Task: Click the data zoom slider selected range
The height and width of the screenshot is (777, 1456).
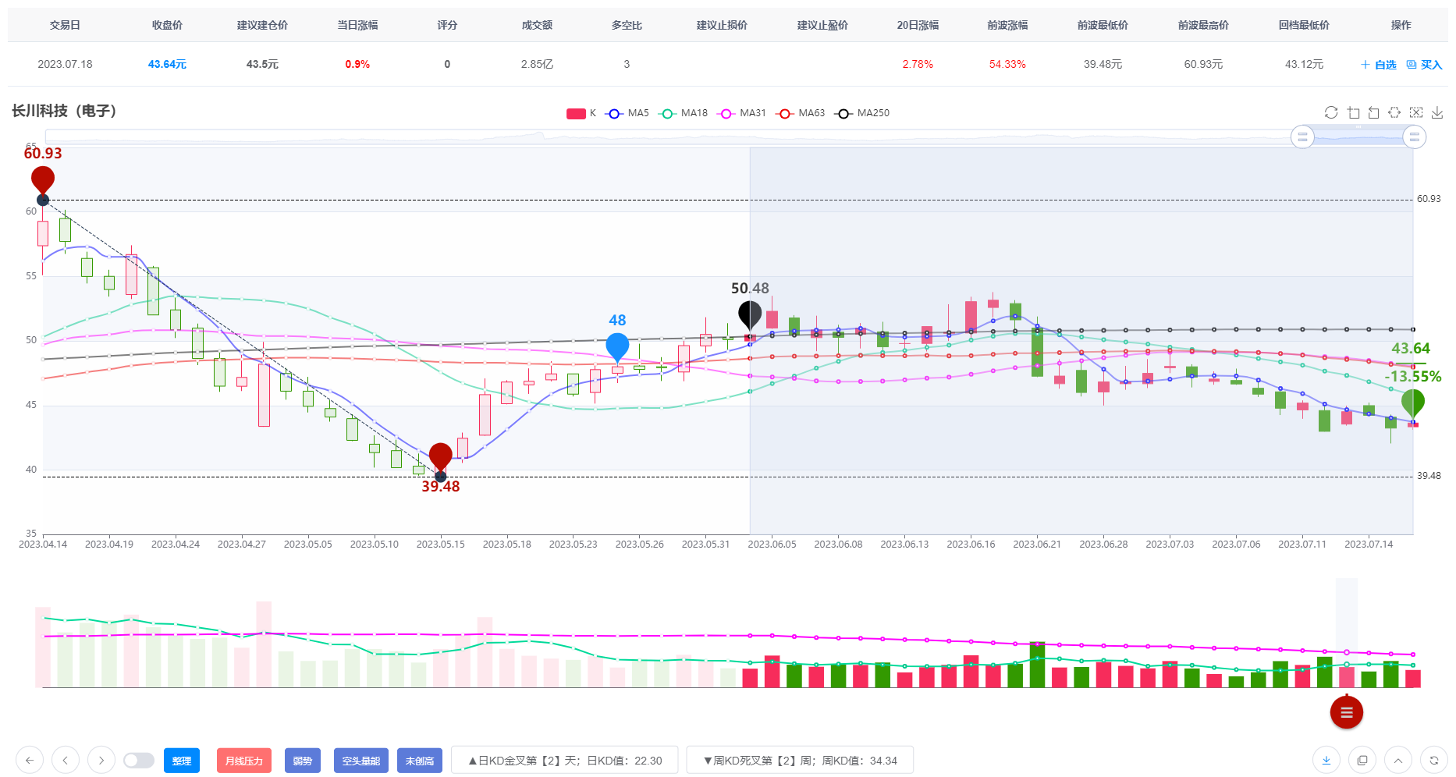Action: (1358, 137)
